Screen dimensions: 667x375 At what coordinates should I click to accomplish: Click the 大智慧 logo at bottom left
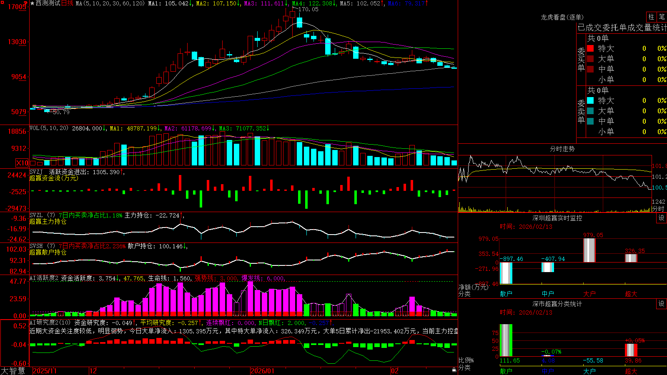pos(13,370)
